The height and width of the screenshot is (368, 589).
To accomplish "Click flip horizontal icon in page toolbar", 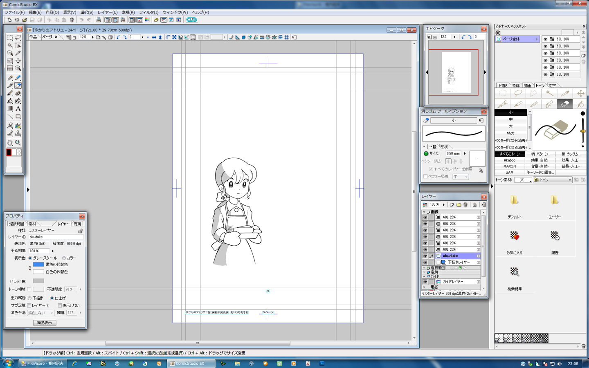I will pyautogui.click(x=154, y=37).
